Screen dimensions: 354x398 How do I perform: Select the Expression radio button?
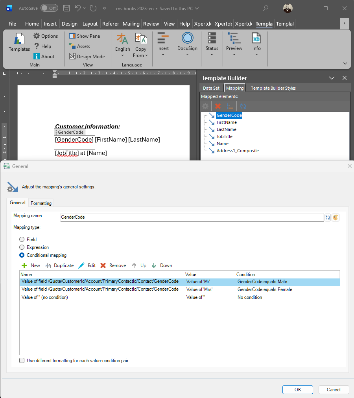tap(22, 247)
